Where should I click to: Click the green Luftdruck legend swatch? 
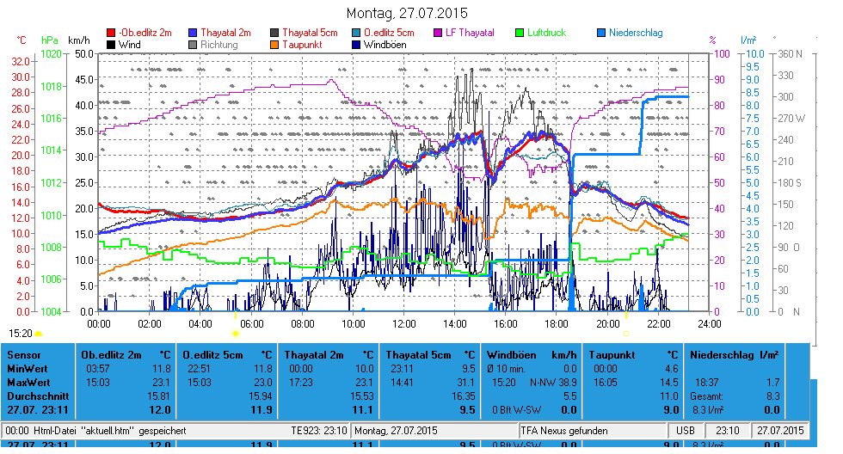tap(520, 33)
